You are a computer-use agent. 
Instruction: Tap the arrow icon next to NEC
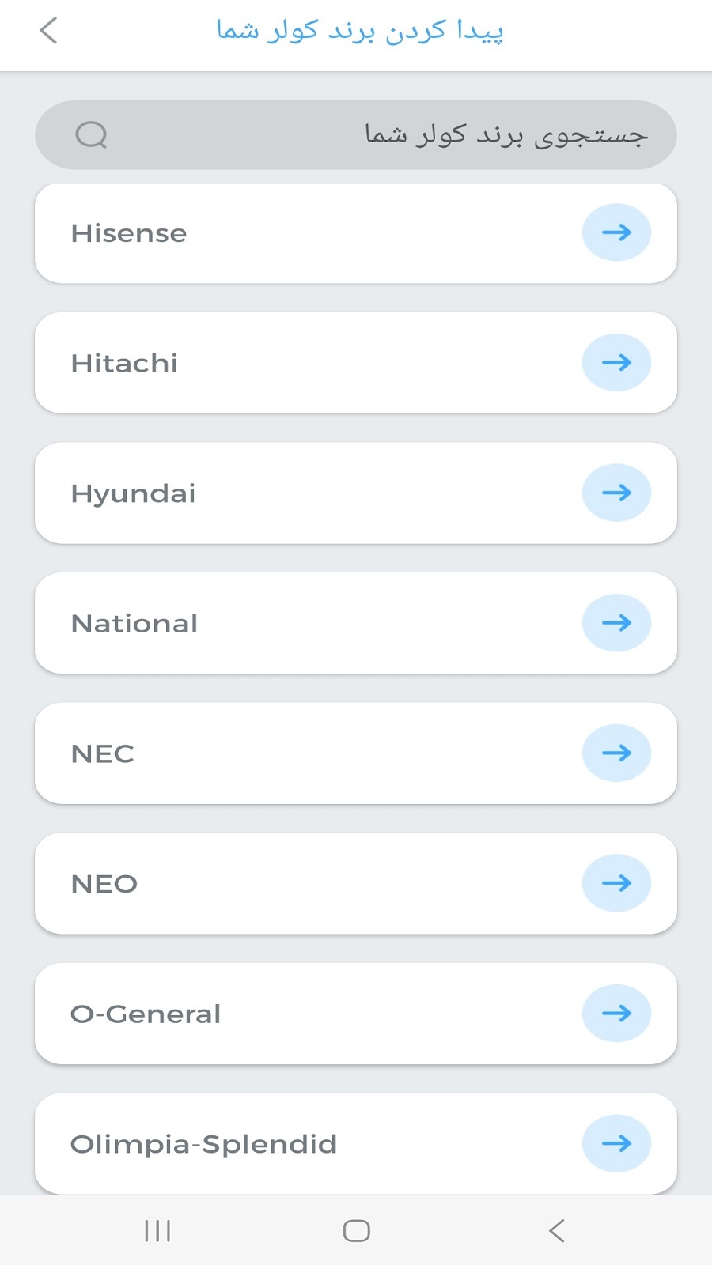616,753
